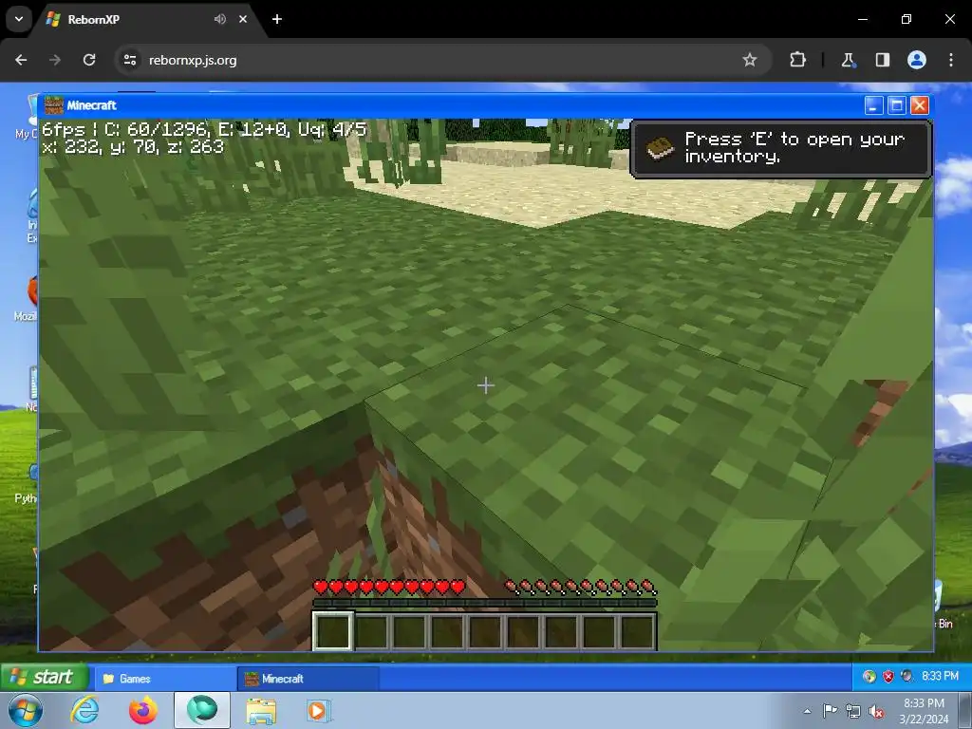Maximize the Minecraft XP window
The height and width of the screenshot is (729, 972).
(896, 105)
